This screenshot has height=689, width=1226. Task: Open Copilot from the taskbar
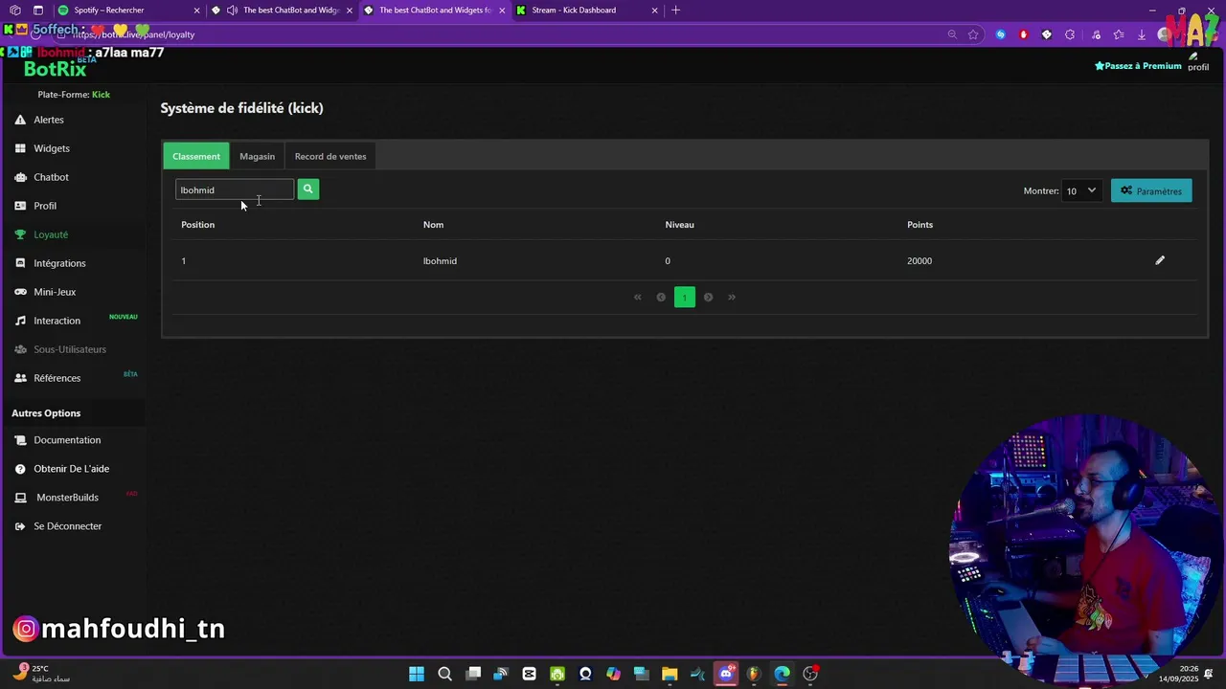coord(613,674)
